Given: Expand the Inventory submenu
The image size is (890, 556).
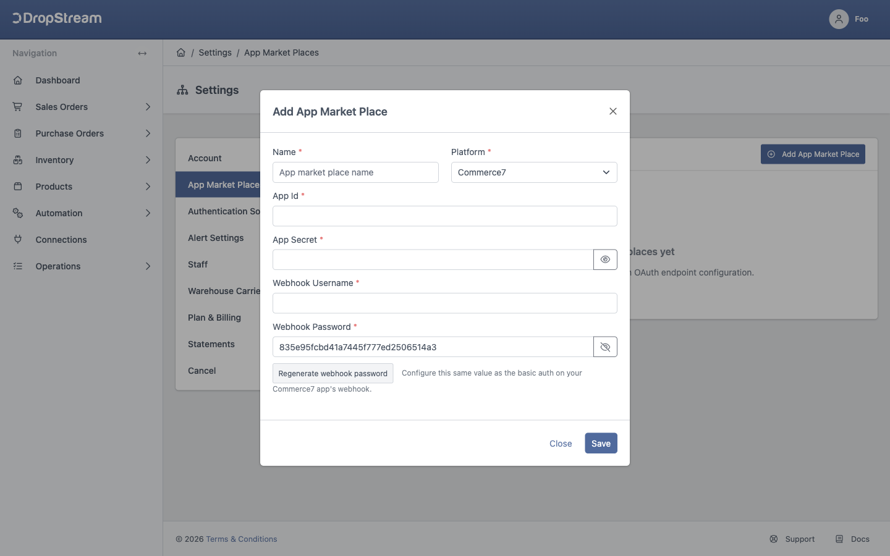Looking at the screenshot, I should (x=148, y=160).
